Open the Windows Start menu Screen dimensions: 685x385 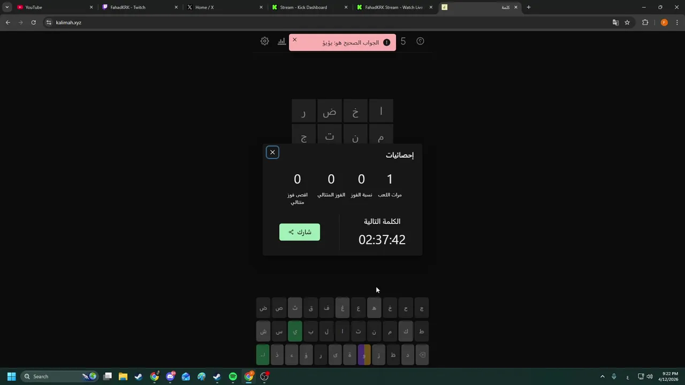pyautogui.click(x=11, y=376)
